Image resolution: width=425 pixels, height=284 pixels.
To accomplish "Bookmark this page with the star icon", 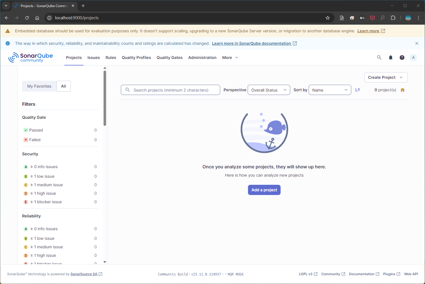I will (x=328, y=18).
